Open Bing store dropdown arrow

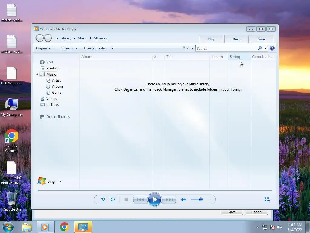[60, 181]
